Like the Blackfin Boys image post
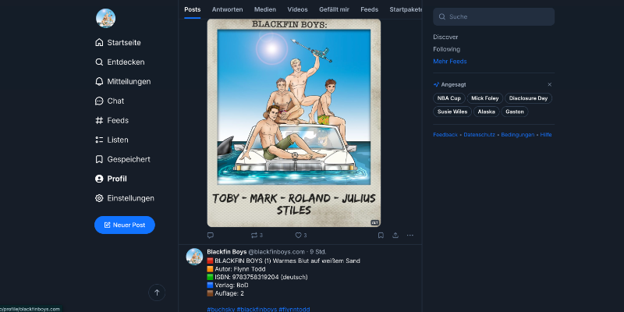This screenshot has height=312, width=624. (x=300, y=235)
